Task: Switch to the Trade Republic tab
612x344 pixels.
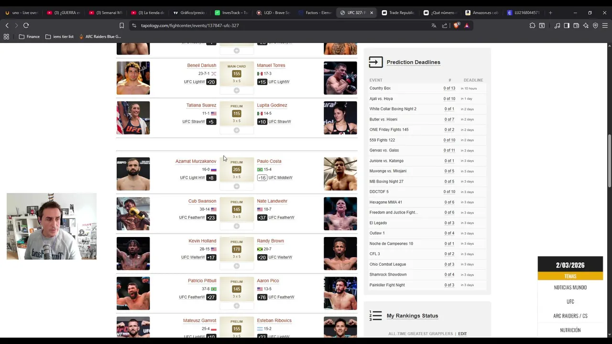Action: pos(398,12)
